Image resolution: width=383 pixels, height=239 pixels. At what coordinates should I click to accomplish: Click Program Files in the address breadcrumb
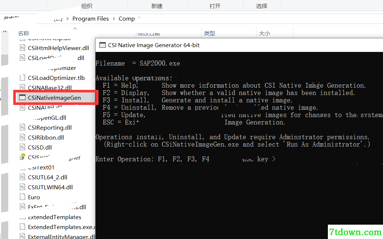(90, 18)
